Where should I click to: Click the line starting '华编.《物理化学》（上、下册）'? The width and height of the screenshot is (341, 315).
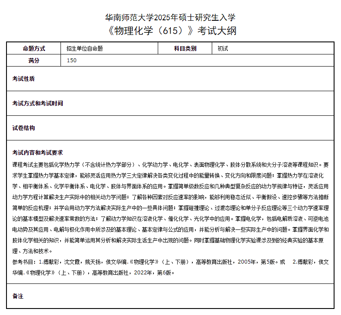click(x=93, y=273)
